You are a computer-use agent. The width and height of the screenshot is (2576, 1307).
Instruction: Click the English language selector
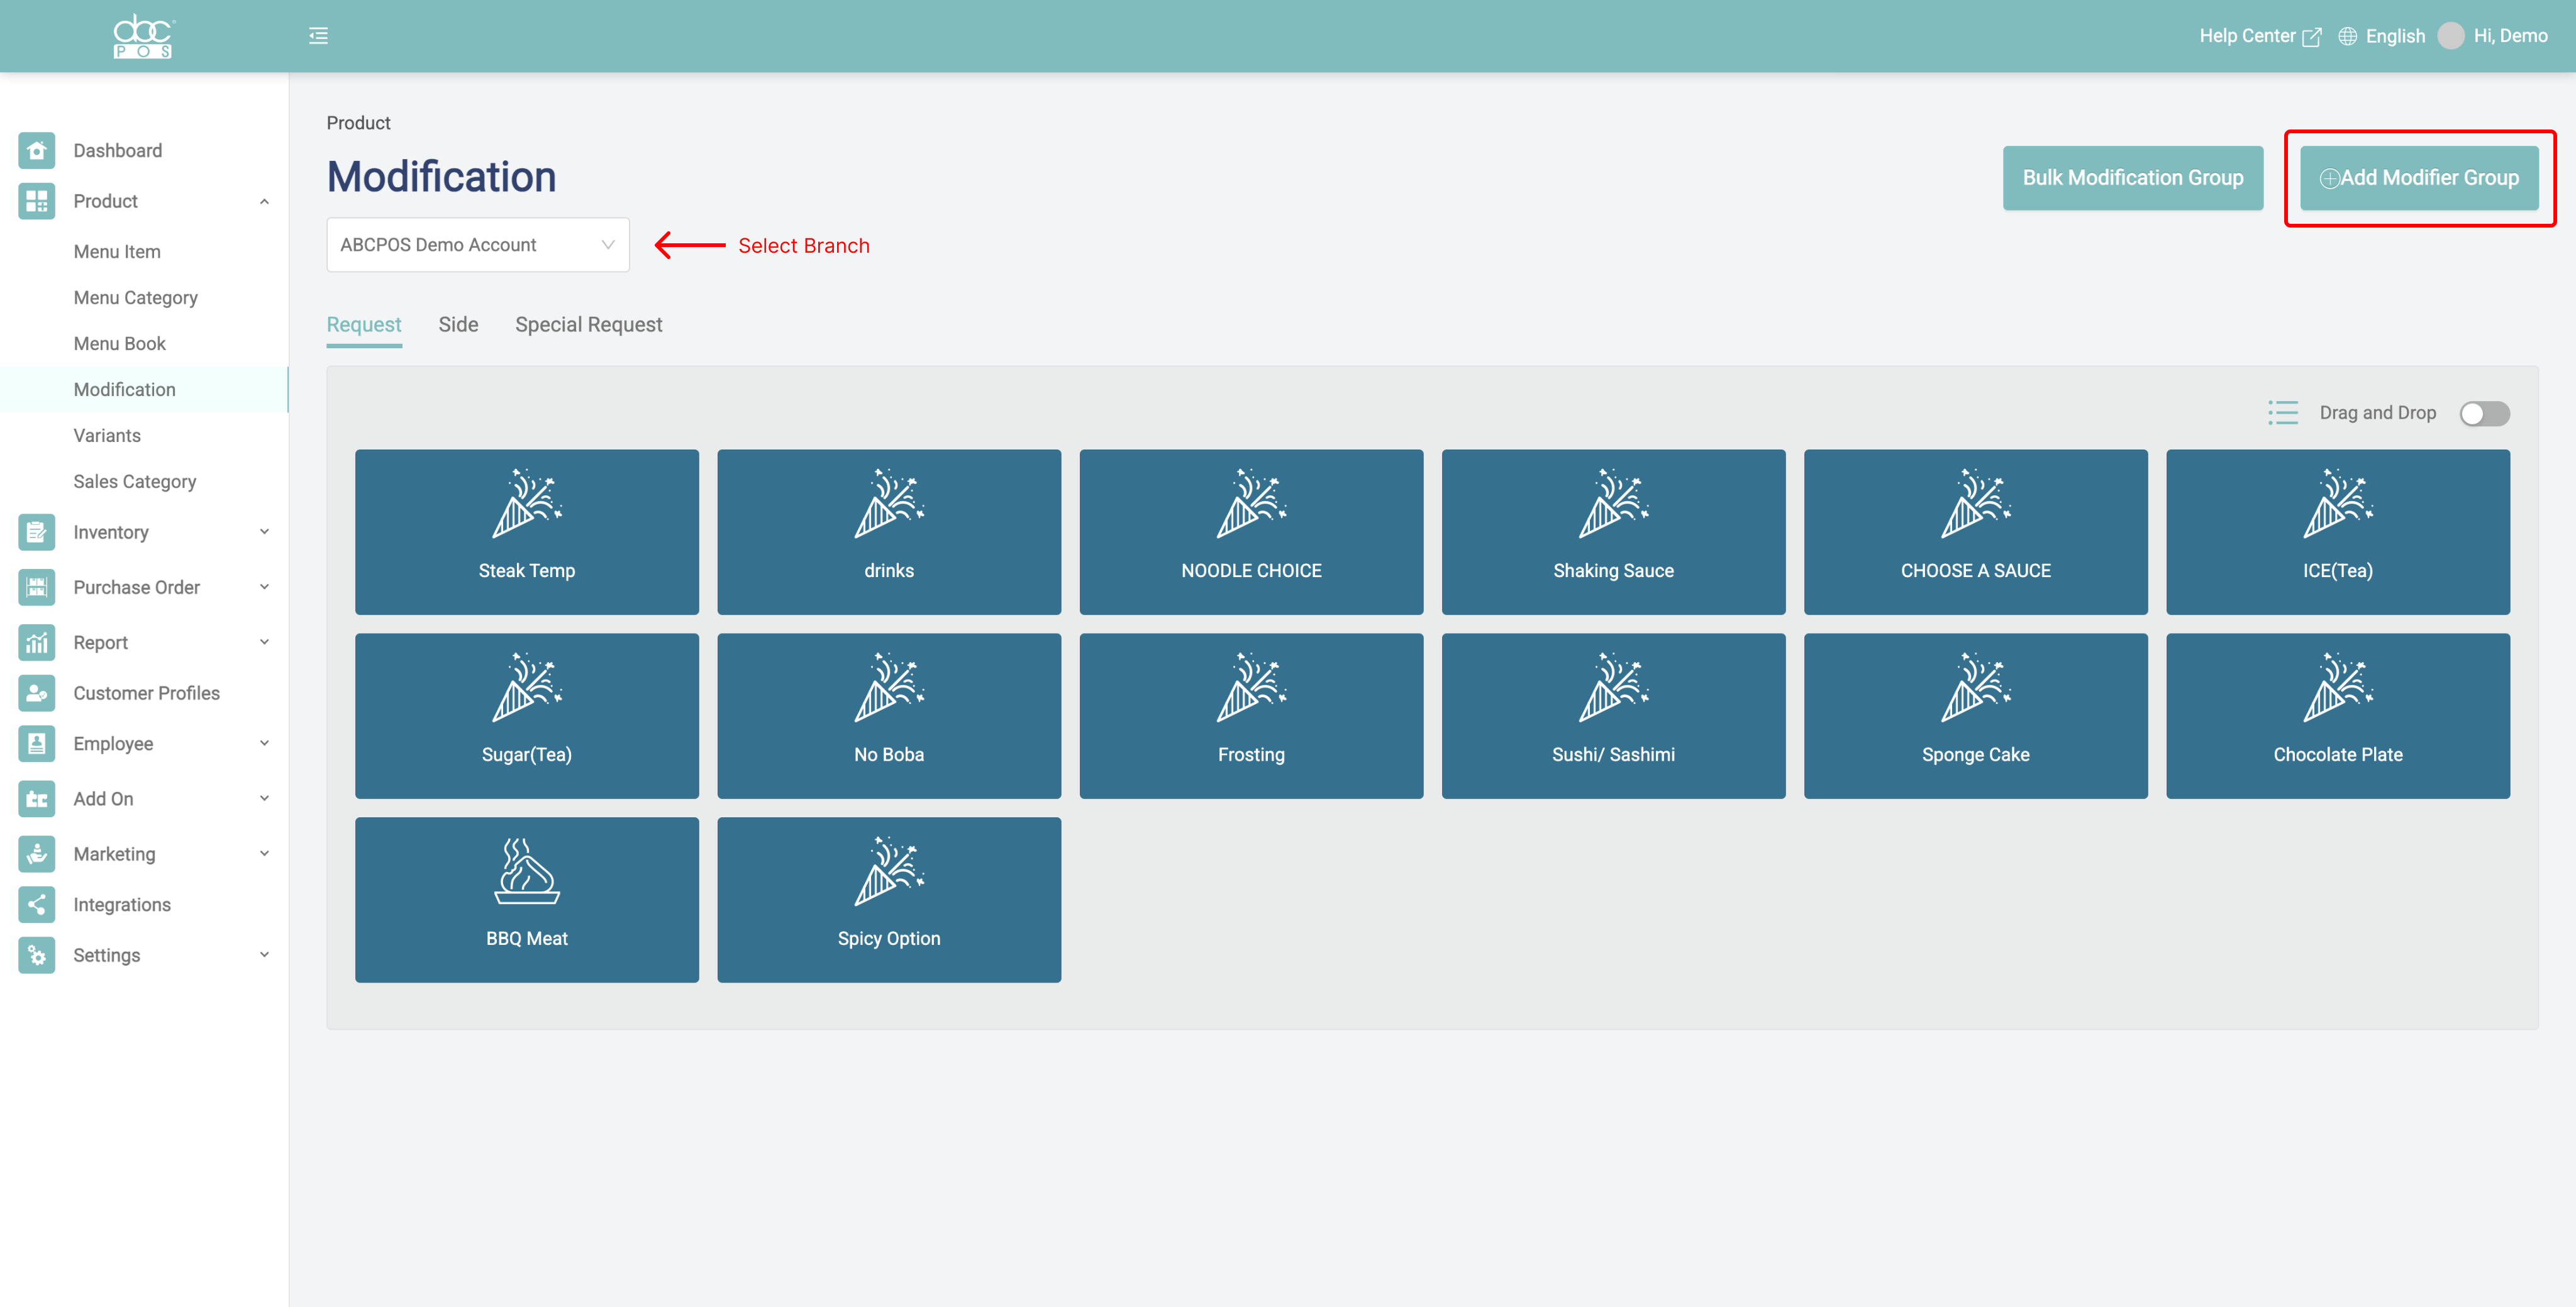click(2395, 36)
